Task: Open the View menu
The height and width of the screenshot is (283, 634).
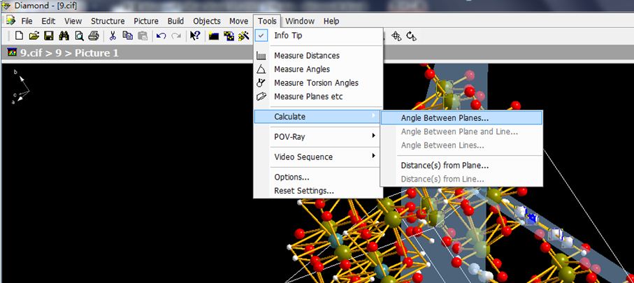Action: coord(73,21)
